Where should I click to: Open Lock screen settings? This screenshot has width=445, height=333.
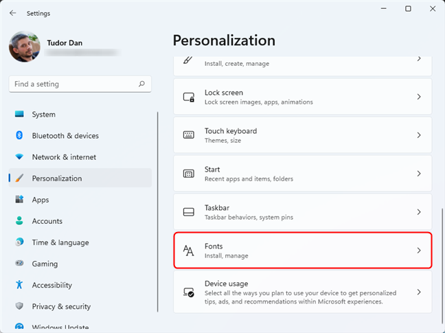(x=303, y=97)
